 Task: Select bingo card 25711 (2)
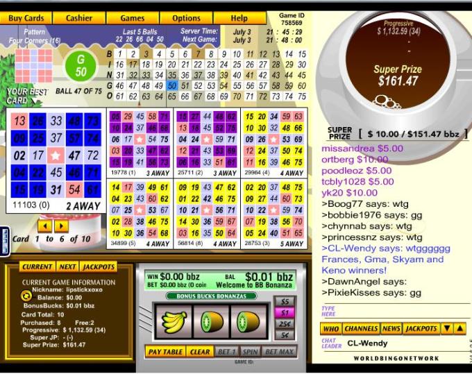click(x=207, y=143)
